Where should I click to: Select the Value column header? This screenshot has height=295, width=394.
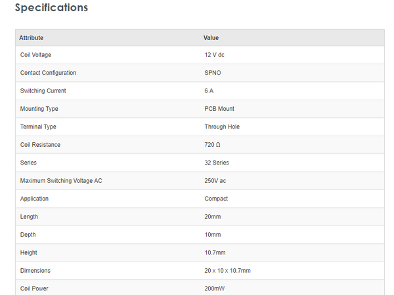point(211,37)
